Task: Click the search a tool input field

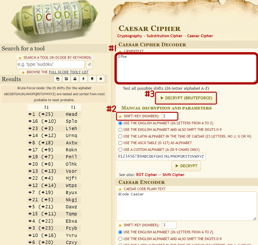Action: pos(51,64)
